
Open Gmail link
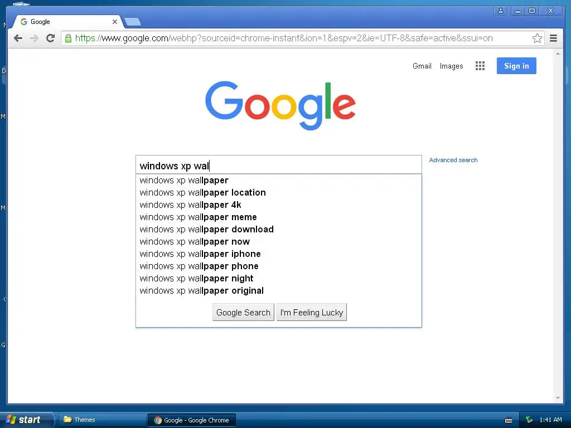[422, 66]
